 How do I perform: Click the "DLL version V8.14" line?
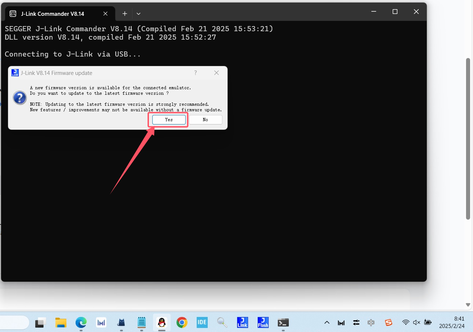coord(110,37)
